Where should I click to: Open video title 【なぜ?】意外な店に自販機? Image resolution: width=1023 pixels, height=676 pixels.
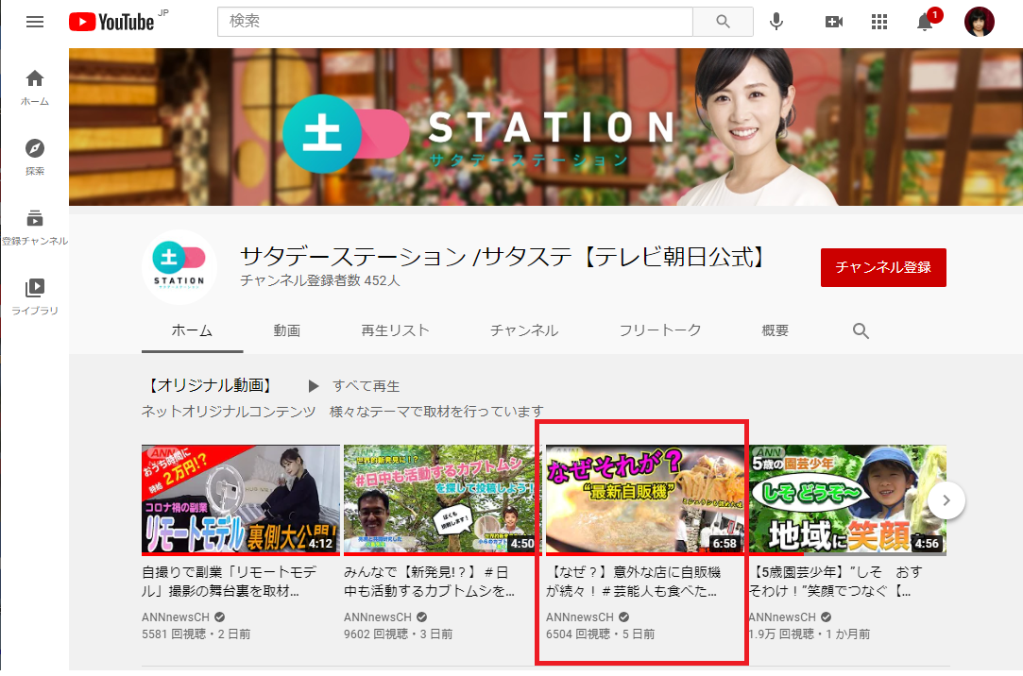[x=634, y=582]
